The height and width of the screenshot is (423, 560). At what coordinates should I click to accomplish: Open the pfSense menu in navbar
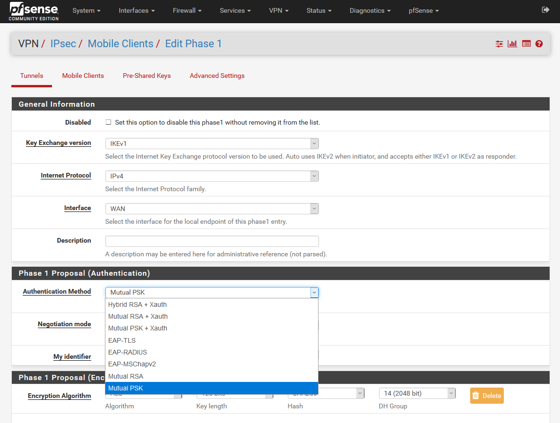pyautogui.click(x=423, y=11)
